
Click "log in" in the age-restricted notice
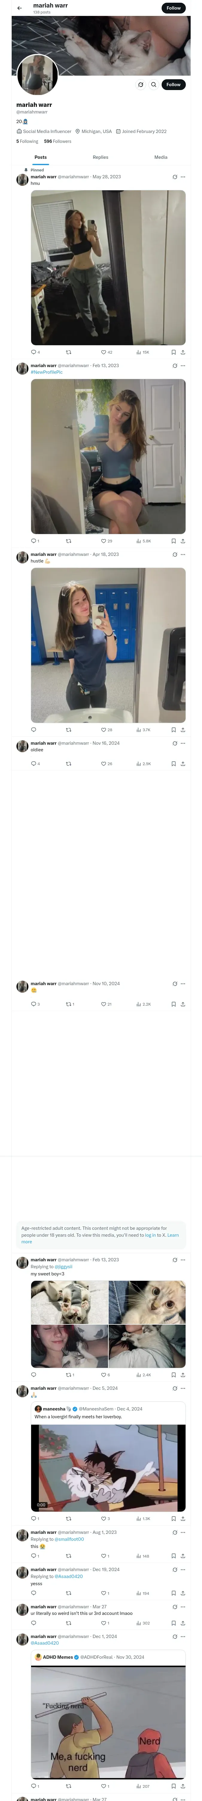[151, 1235]
